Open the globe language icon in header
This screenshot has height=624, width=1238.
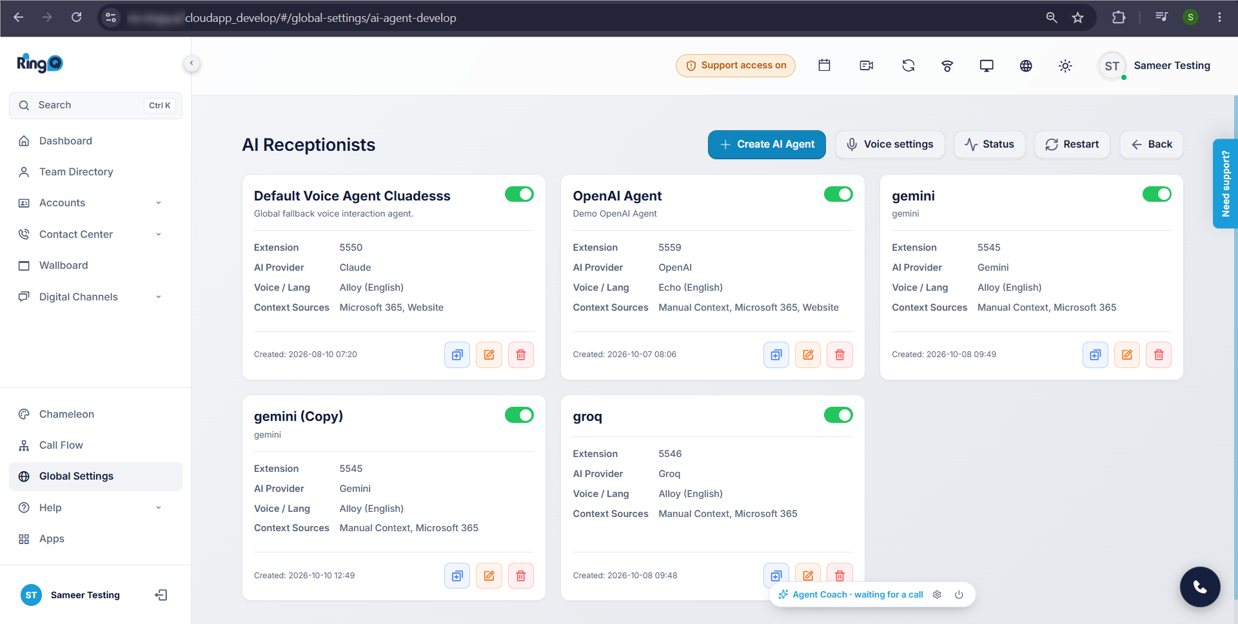pos(1026,66)
